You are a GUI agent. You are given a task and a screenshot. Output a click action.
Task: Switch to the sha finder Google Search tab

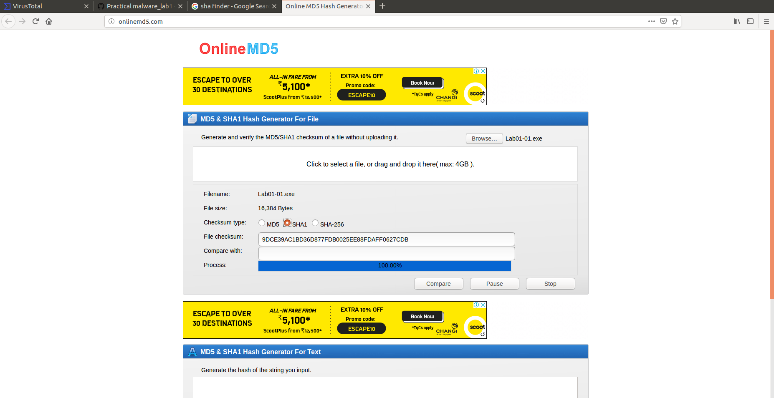click(232, 6)
